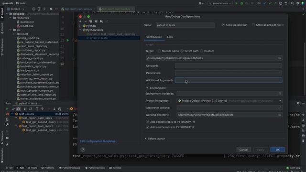Open new folder icon in dialog toolbar
306x172 pixels.
101,21
